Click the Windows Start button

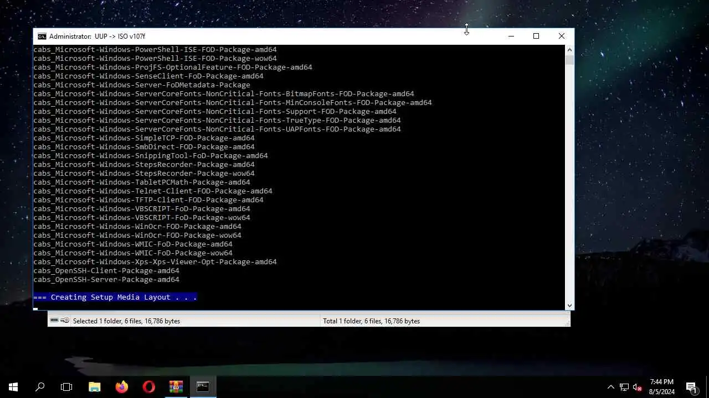[x=13, y=387]
